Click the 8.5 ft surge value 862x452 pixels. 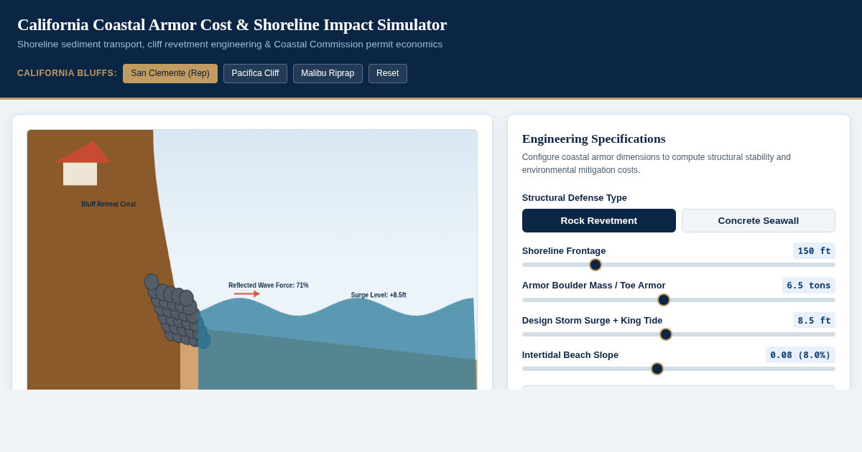tap(814, 320)
